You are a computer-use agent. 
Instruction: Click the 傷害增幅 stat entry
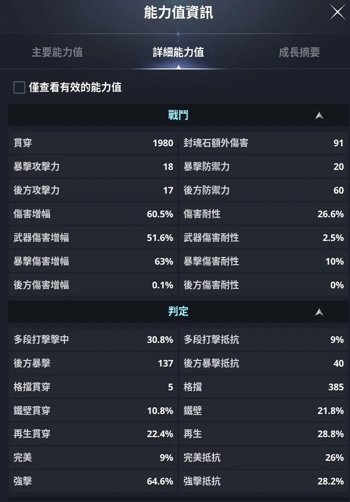pyautogui.click(x=93, y=214)
